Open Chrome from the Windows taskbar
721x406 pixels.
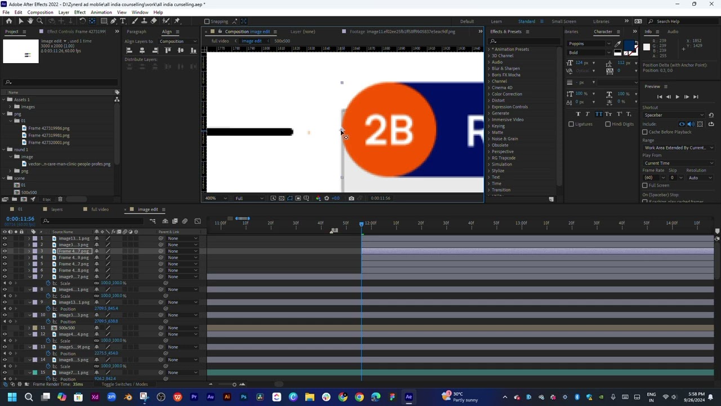pos(359,397)
